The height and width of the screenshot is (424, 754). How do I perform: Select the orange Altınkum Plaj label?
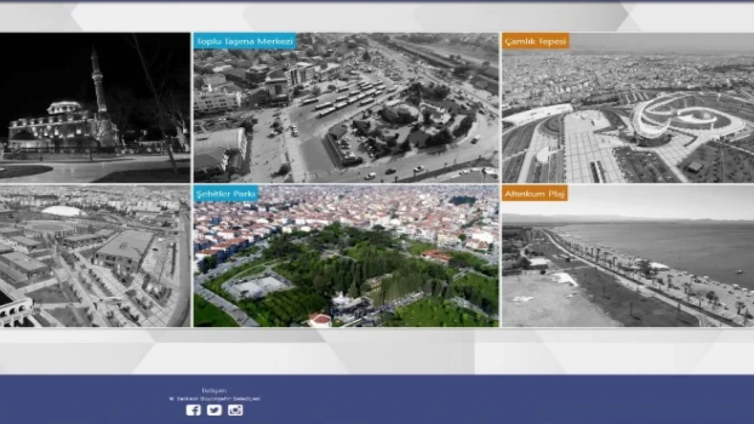pyautogui.click(x=534, y=194)
